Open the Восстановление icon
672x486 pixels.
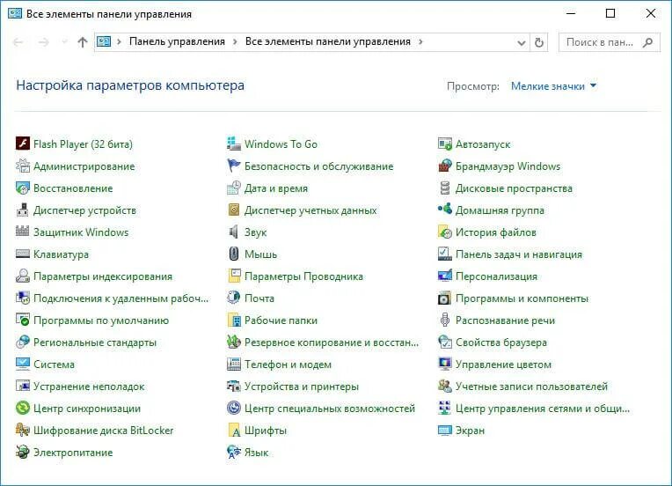[x=23, y=188]
